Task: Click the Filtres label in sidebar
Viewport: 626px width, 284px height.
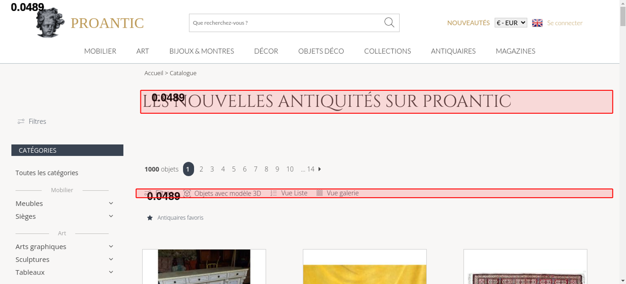Action: 37,121
